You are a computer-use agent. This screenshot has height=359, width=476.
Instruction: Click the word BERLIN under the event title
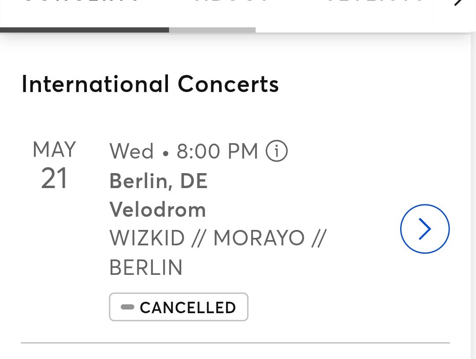pos(145,267)
